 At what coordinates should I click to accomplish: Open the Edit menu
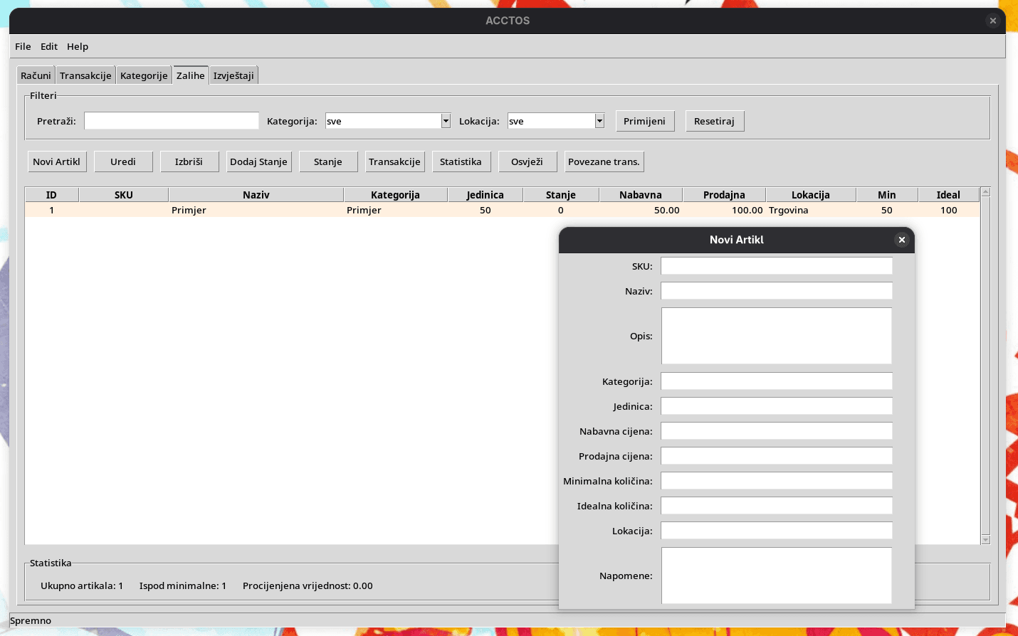(x=48, y=46)
